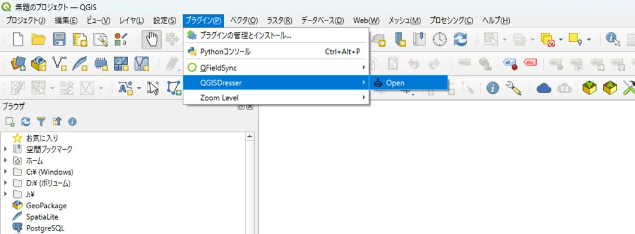The image size is (635, 234).
Task: Select PostgreSQL in the Browser tree
Action: tap(45, 228)
